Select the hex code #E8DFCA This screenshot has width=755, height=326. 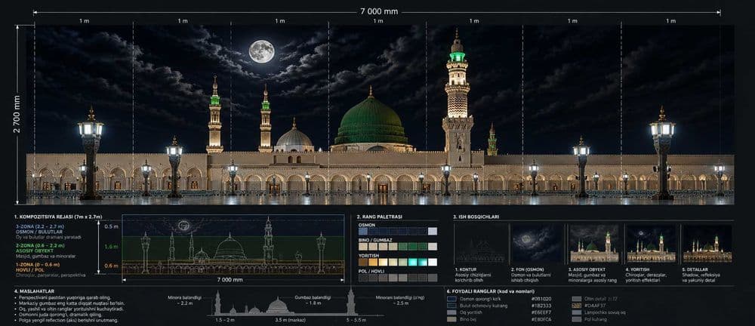pyautogui.click(x=541, y=318)
